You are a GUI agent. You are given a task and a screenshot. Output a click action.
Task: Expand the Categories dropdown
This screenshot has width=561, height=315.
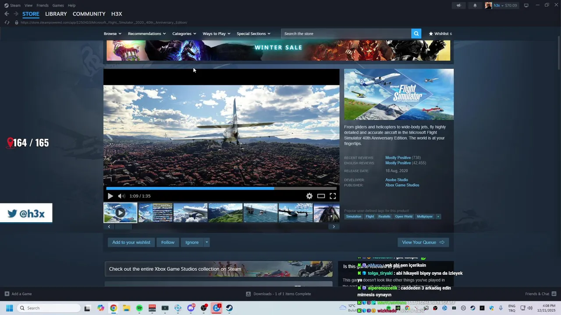tap(184, 34)
